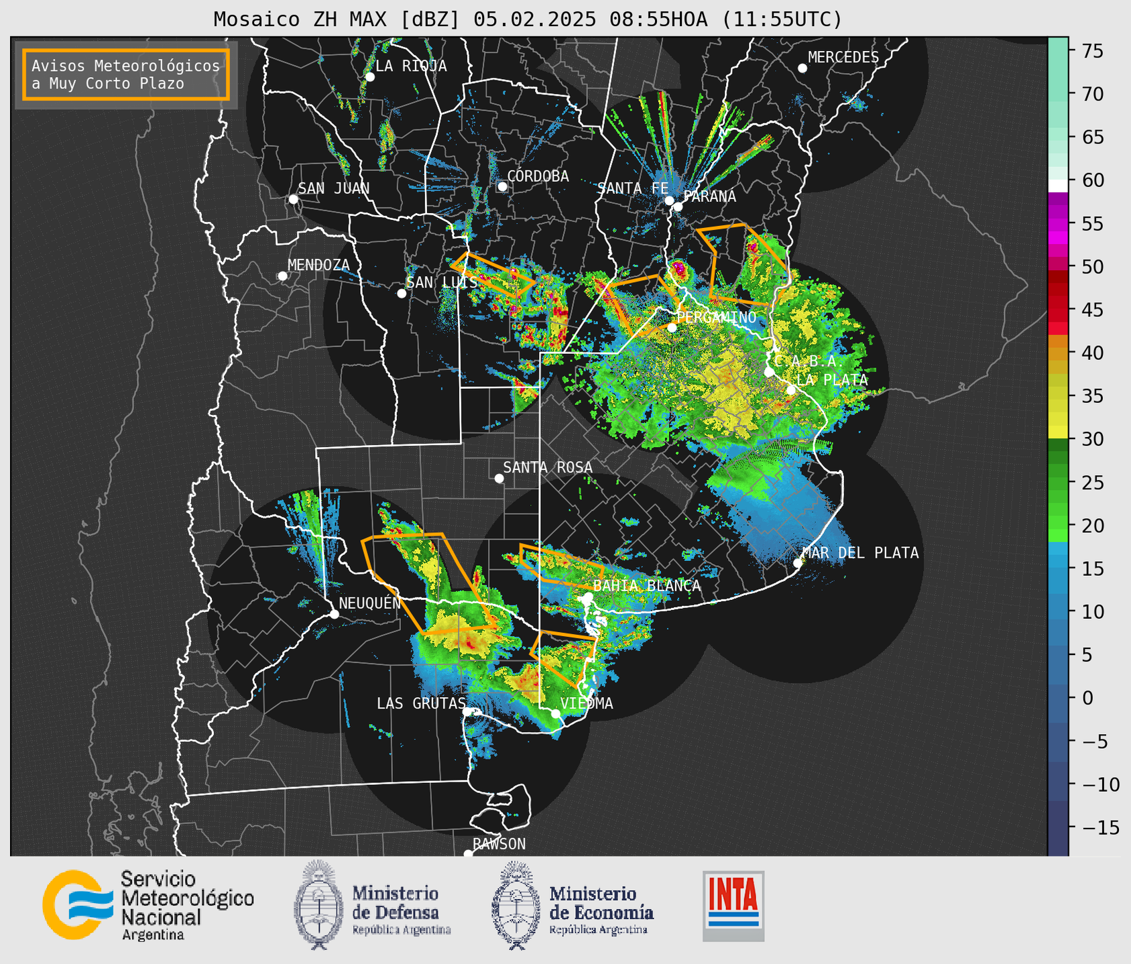Click the CÓRDOBA city marker dot
The image size is (1131, 964).
click(x=502, y=186)
